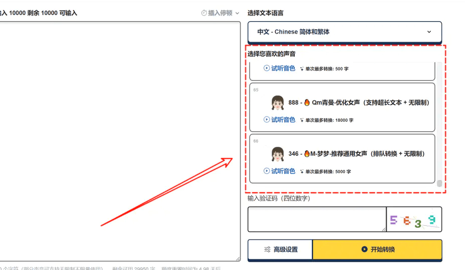Viewport: 465px width, 270px height.
Task: Click the 选择您喜欢的声音 label
Action: (272, 54)
